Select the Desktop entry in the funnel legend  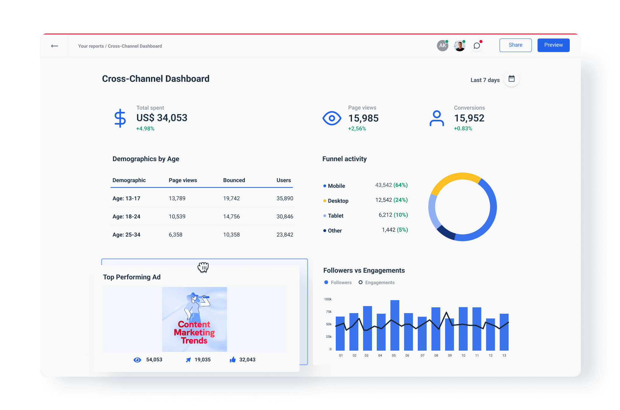338,201
